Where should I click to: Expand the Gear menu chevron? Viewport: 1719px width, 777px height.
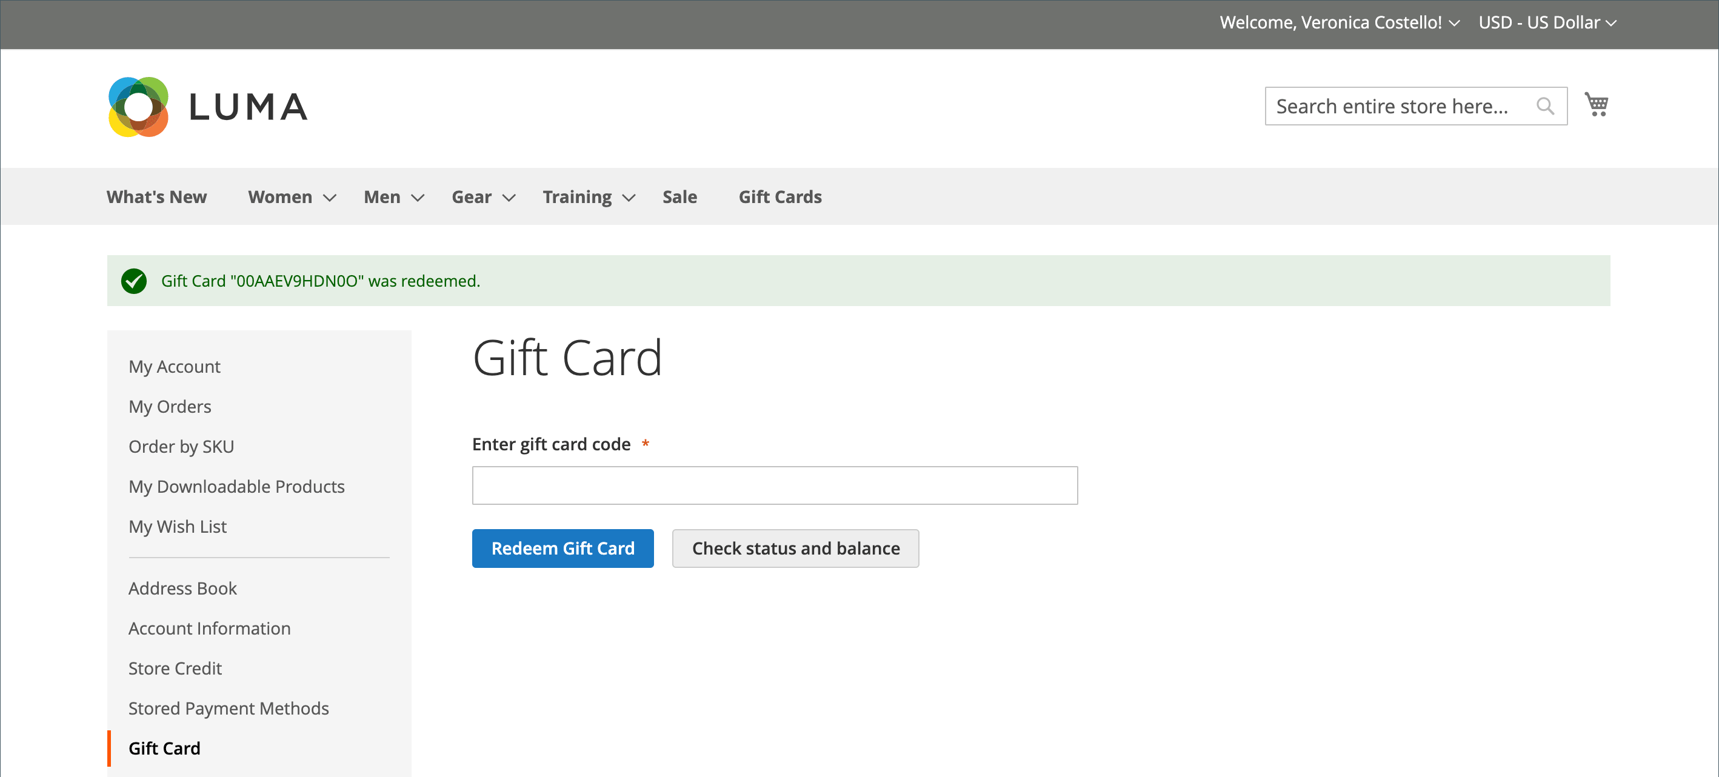tap(509, 198)
